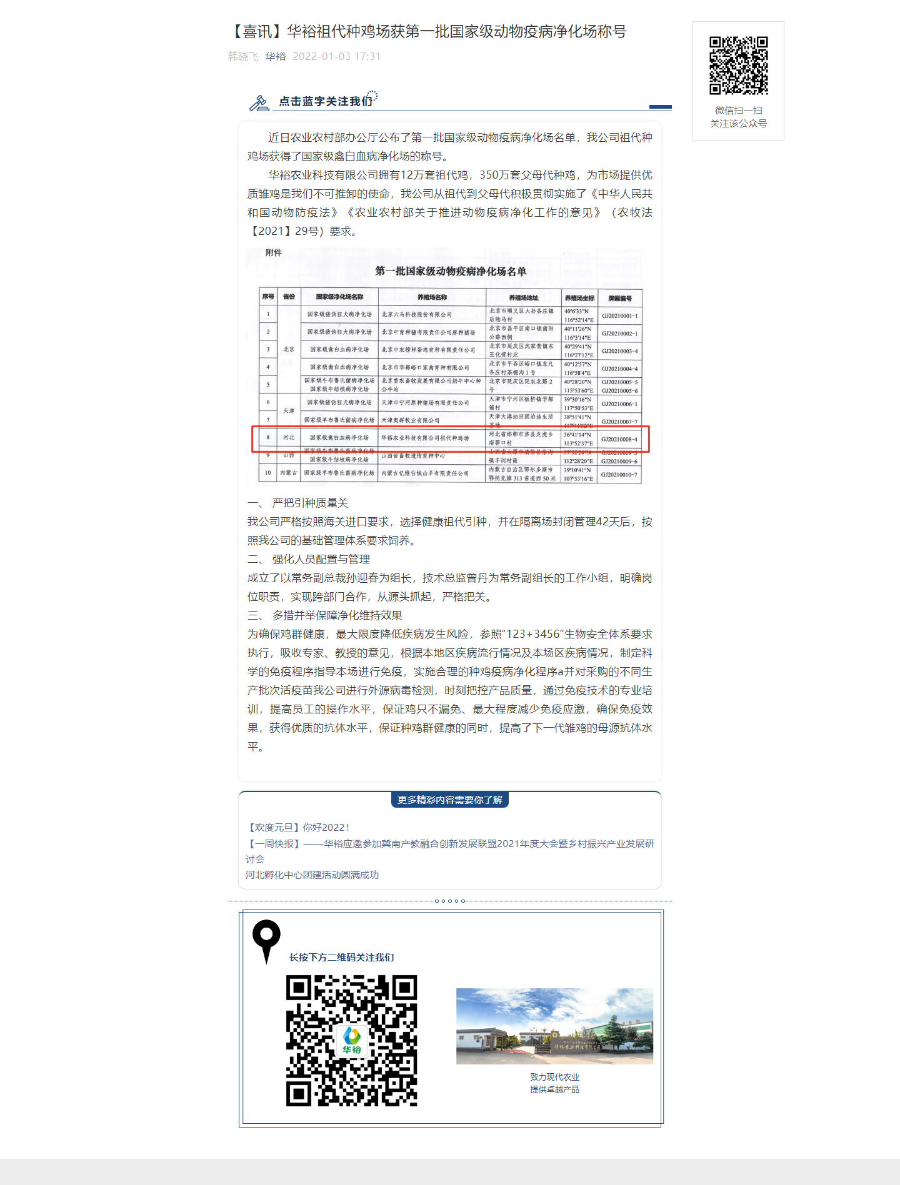Screen dimensions: 900x1185
Task: Click the 长按下方二维码关注我们 label
Action: click(x=341, y=957)
